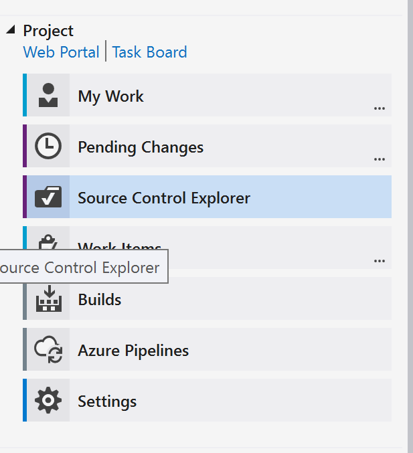Open the Work Items ellipsis dropdown

tap(380, 260)
